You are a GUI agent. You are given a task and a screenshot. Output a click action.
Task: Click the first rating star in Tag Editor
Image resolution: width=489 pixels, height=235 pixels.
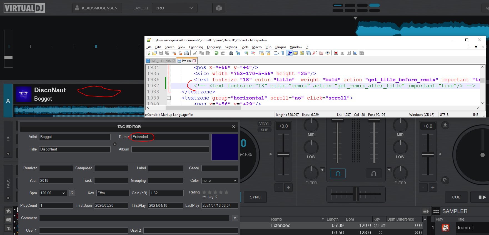point(204,192)
